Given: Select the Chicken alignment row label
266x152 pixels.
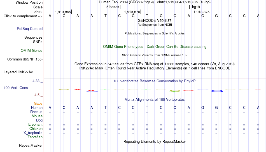Looking at the screenshot, I should (x=36, y=128).
